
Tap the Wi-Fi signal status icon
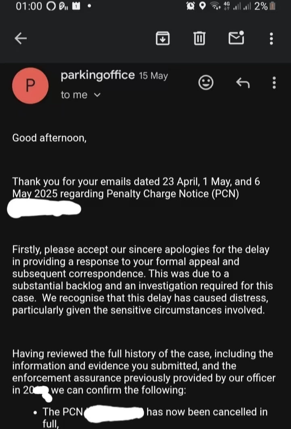click(216, 7)
